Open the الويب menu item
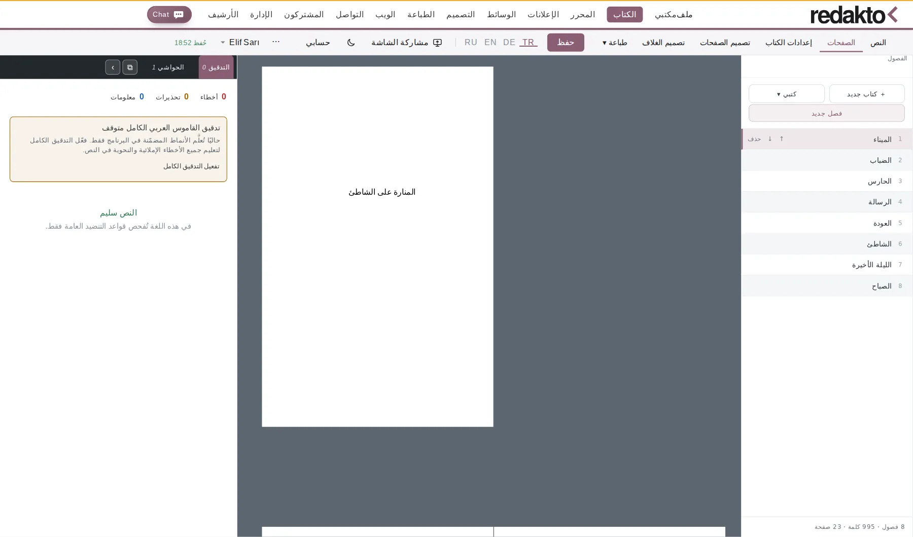Image resolution: width=913 pixels, height=537 pixels. pos(385,15)
